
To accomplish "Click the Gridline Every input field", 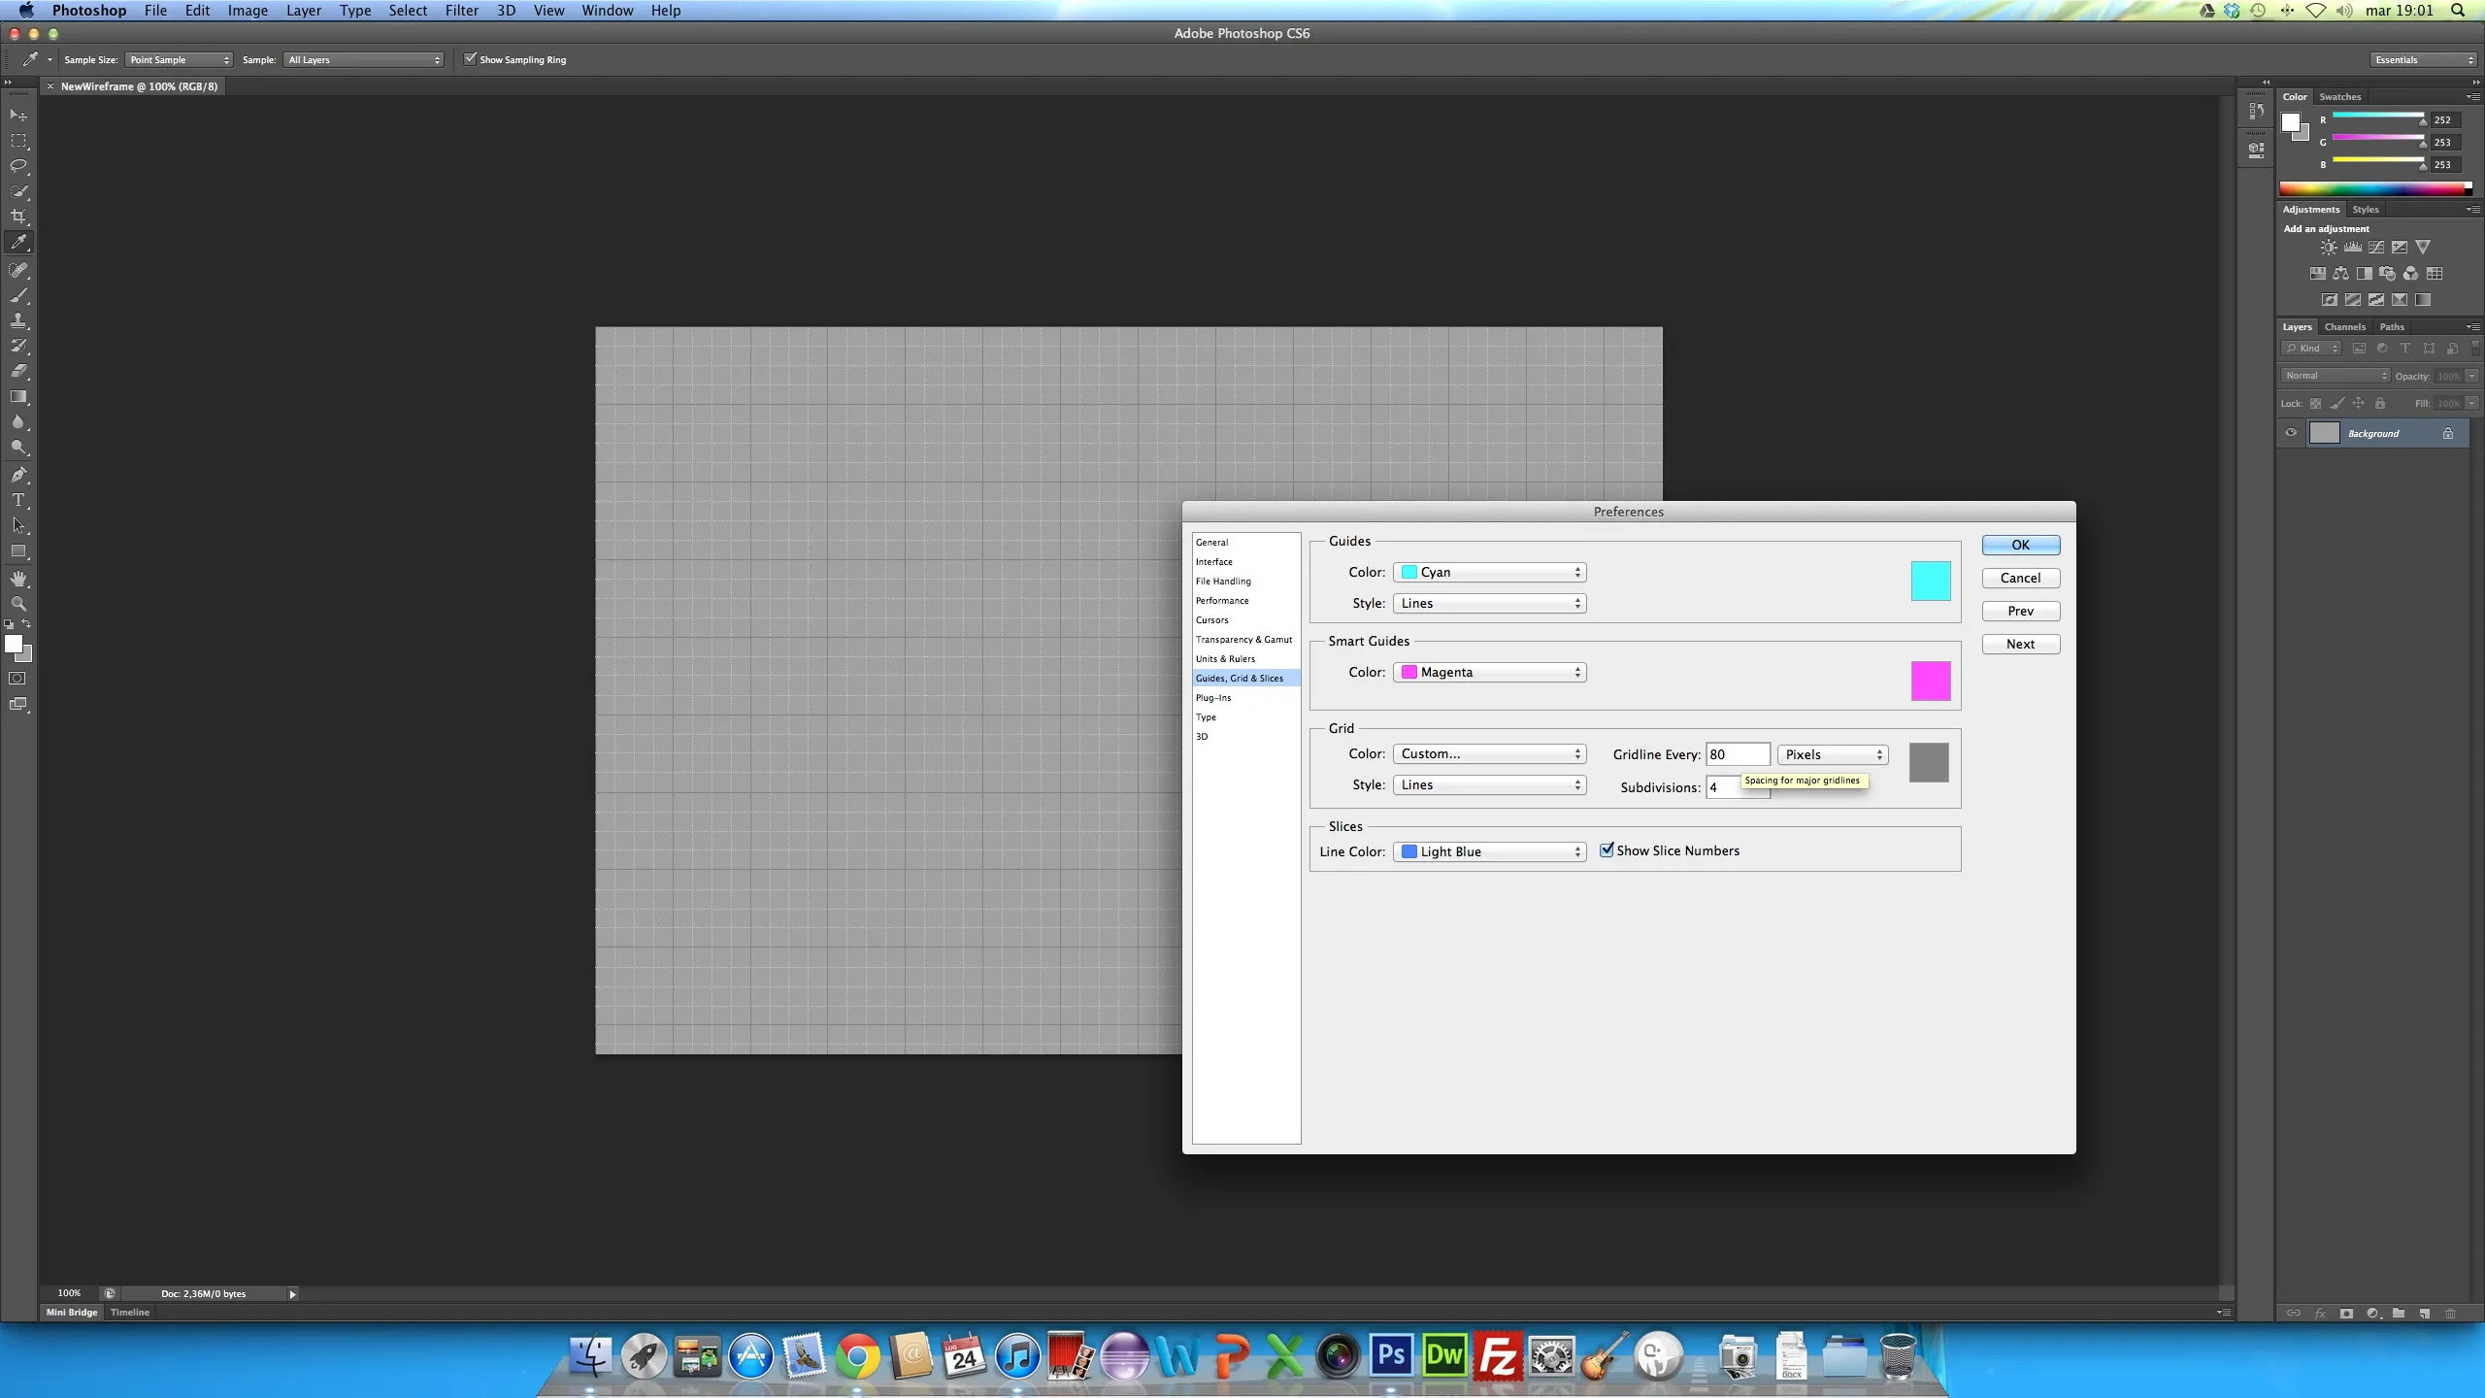I will point(1737,754).
